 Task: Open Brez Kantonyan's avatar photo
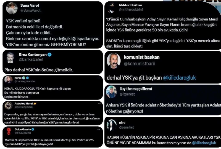click(10, 57)
